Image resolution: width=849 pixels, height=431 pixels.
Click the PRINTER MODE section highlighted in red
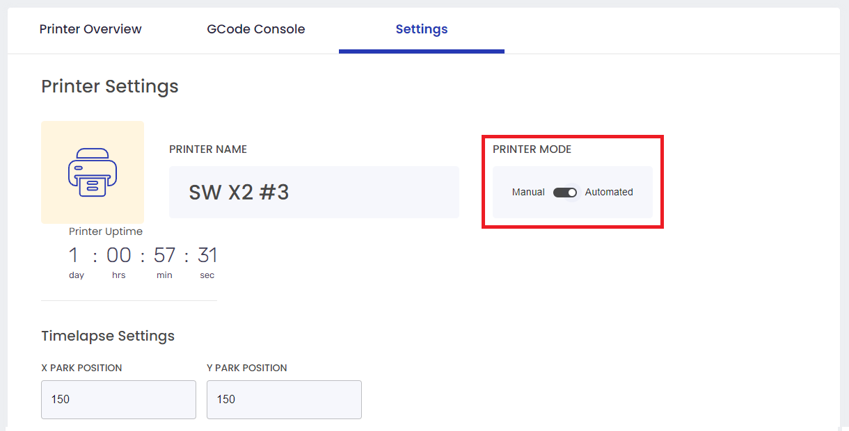pyautogui.click(x=572, y=182)
